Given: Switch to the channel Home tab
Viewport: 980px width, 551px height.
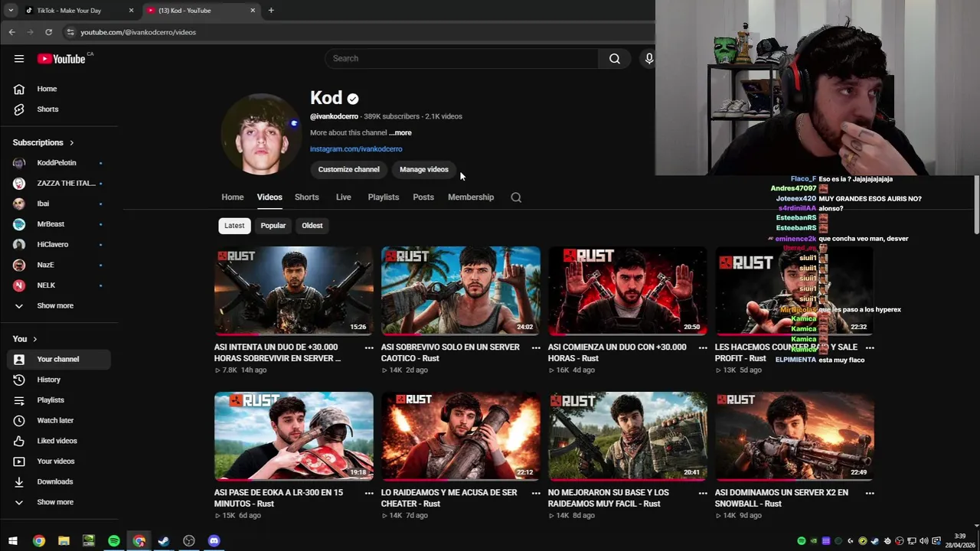Looking at the screenshot, I should [x=233, y=197].
